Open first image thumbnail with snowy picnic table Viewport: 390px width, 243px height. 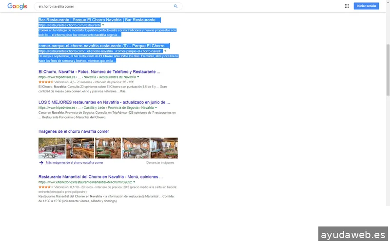pos(52,148)
